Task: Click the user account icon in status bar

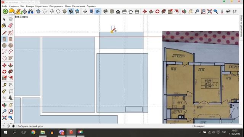Action: tap(13, 126)
